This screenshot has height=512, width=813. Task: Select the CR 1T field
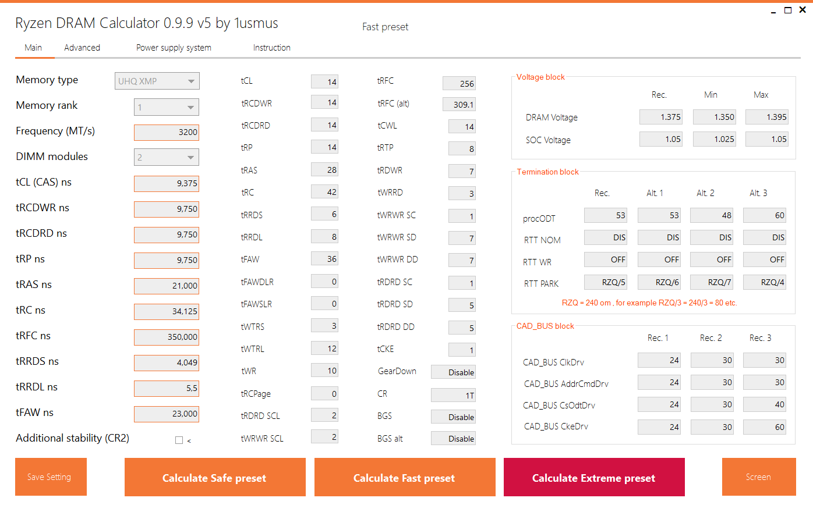[453, 396]
